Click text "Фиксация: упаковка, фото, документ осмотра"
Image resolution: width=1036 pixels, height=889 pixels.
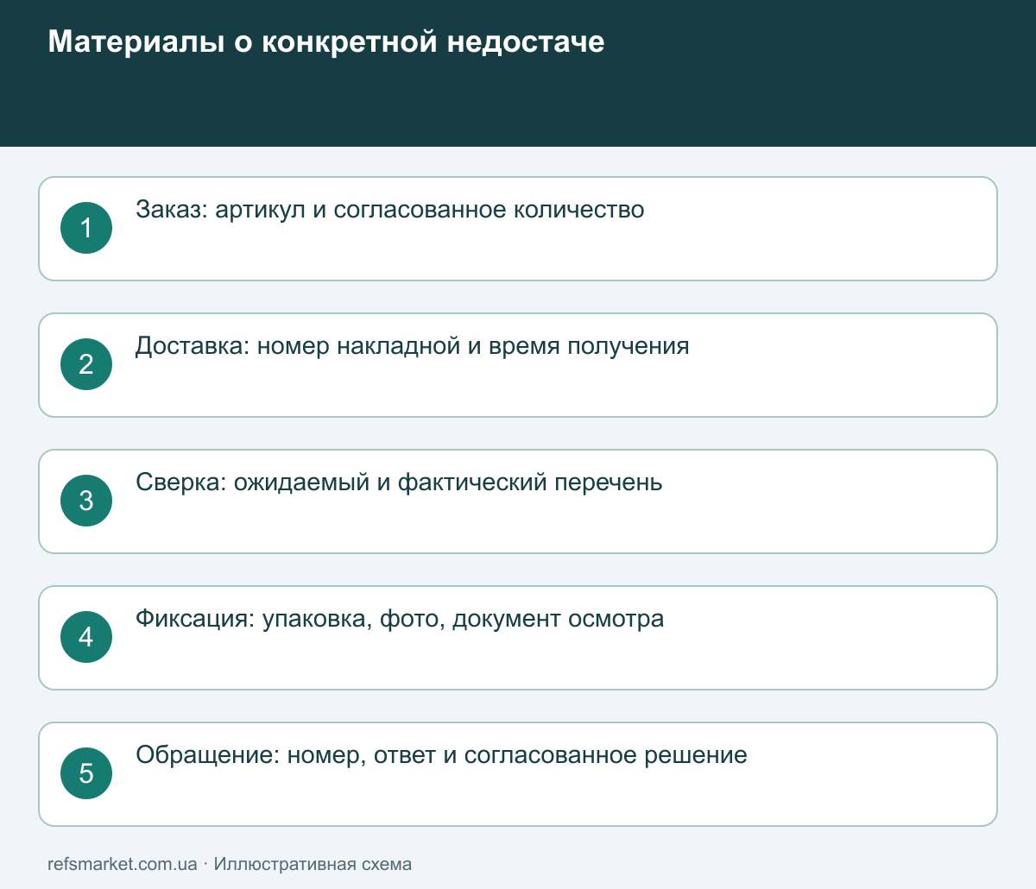(400, 619)
